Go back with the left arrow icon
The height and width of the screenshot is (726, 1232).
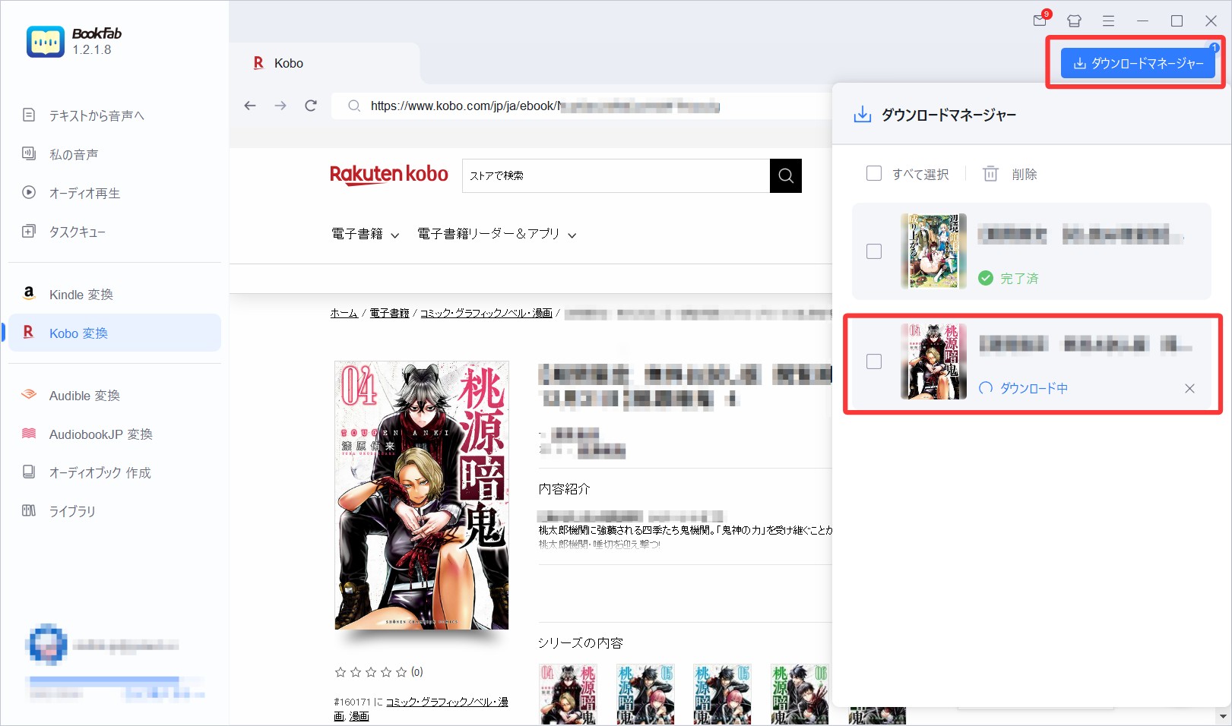point(250,106)
